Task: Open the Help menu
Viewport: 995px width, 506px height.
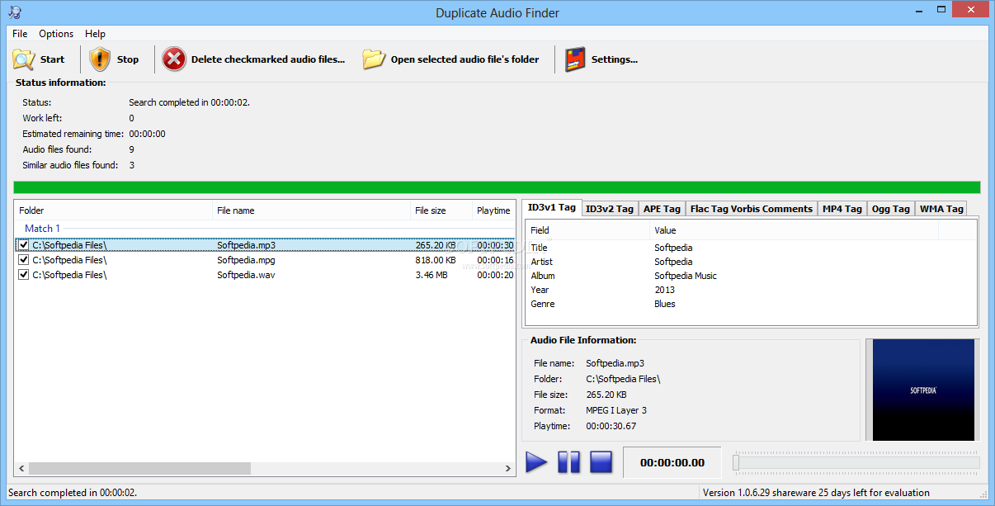Action: 95,34
